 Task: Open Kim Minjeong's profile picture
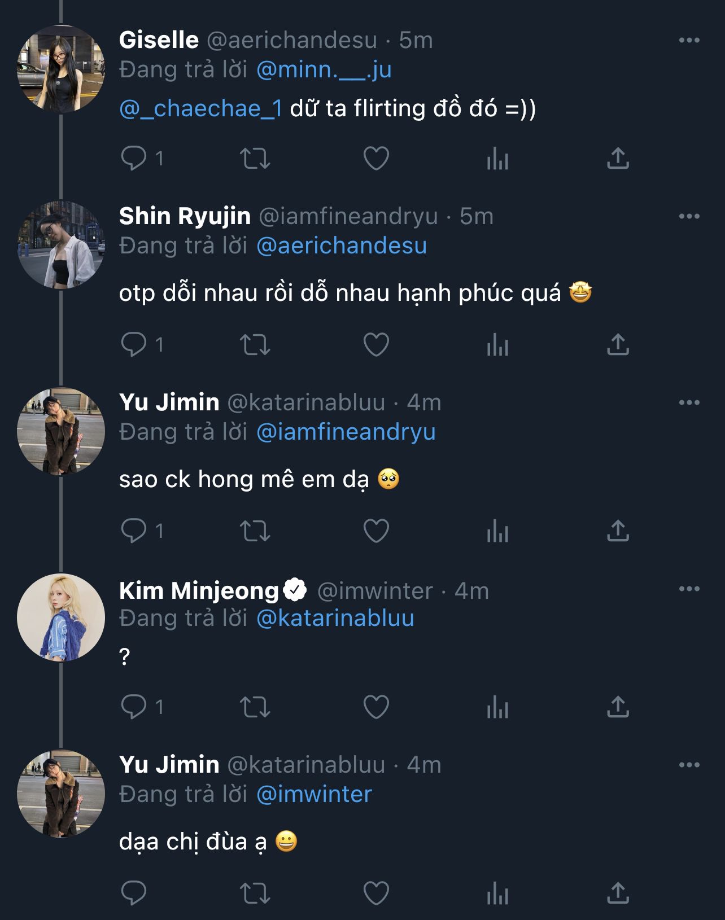(61, 617)
